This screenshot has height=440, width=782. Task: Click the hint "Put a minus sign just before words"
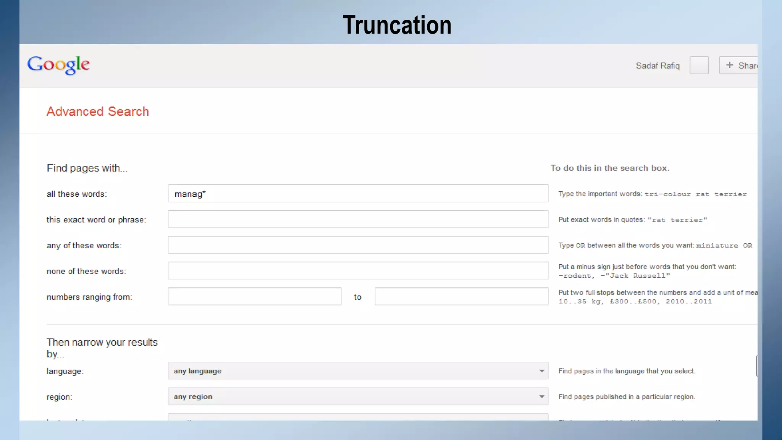[x=647, y=271]
